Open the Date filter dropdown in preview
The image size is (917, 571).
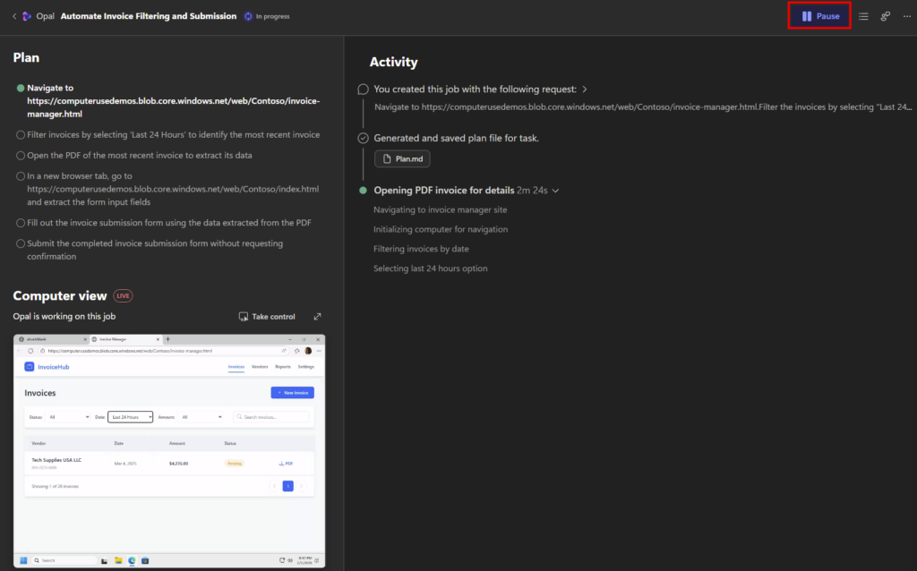(x=130, y=417)
